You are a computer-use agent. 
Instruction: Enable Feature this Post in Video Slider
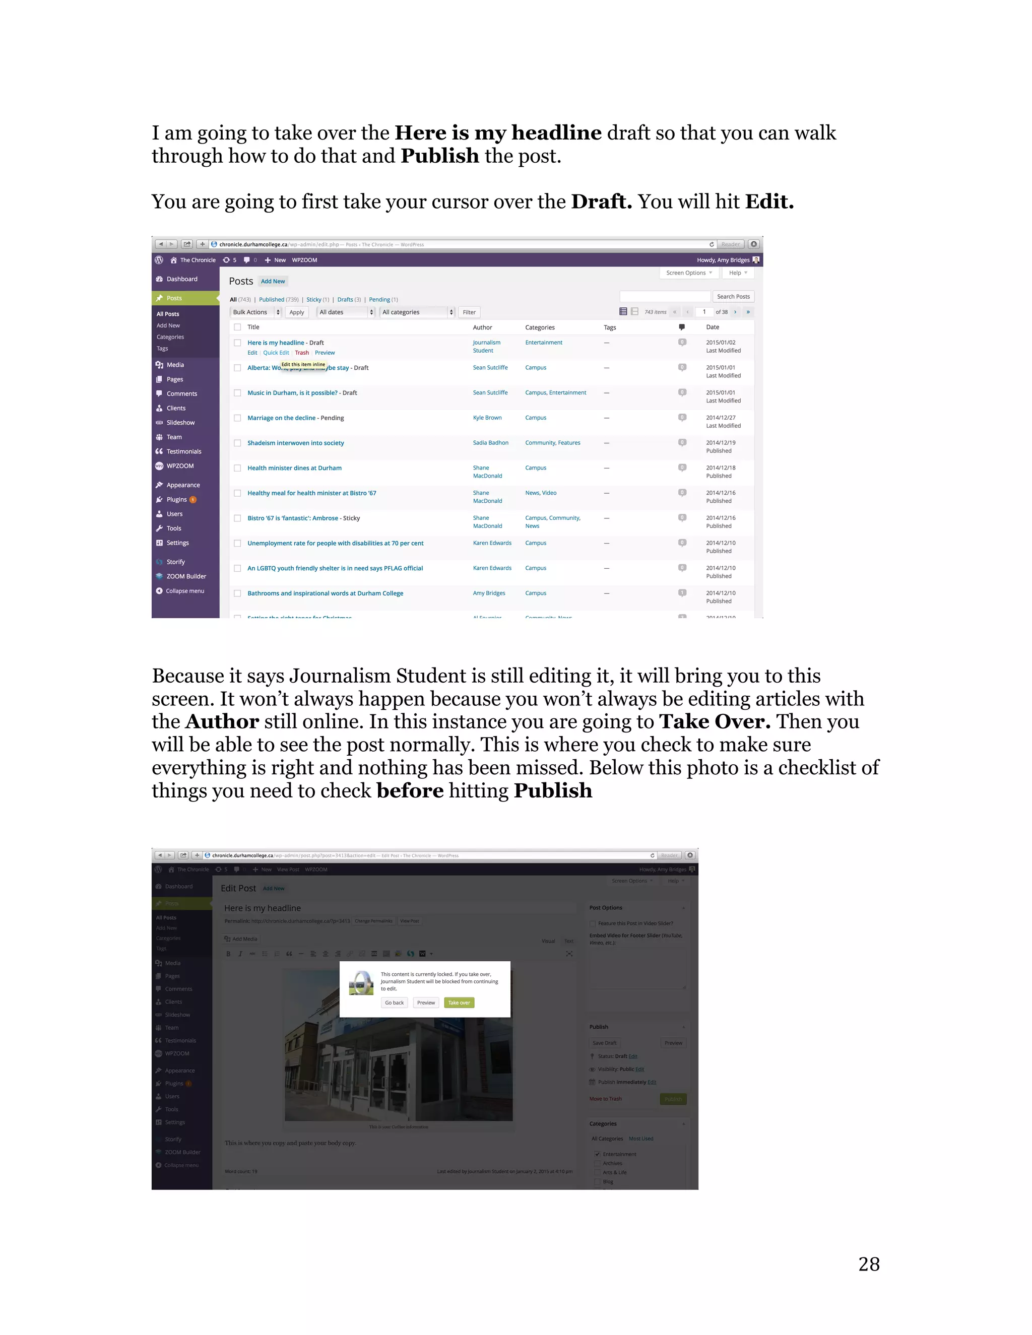pos(593,923)
